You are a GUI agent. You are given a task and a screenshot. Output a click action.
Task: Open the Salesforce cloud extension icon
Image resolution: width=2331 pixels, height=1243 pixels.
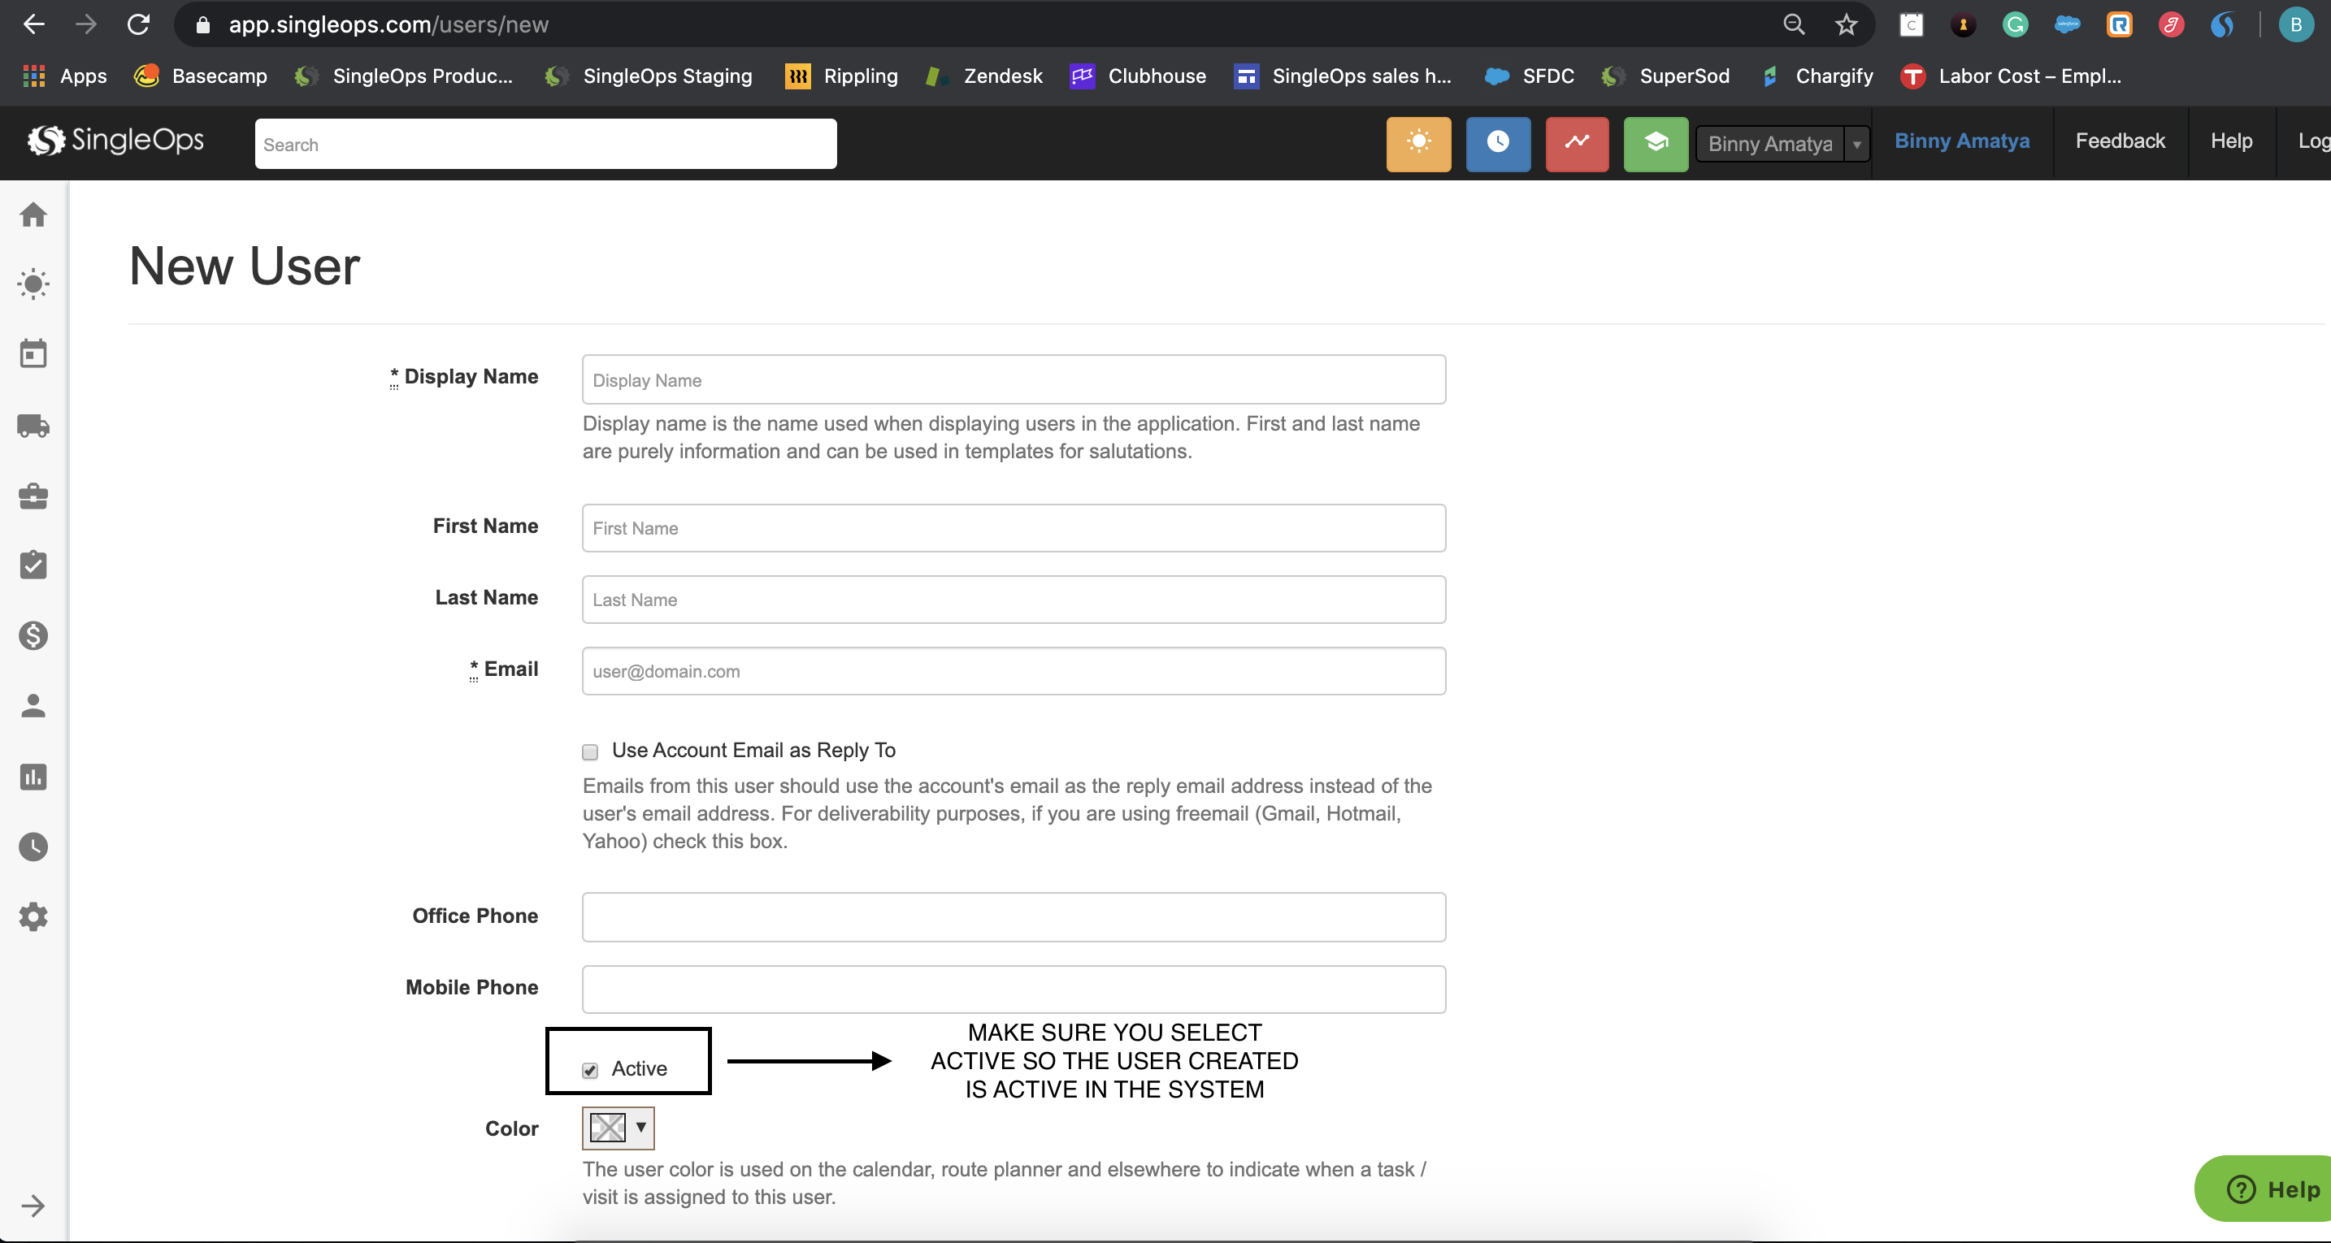point(2068,24)
